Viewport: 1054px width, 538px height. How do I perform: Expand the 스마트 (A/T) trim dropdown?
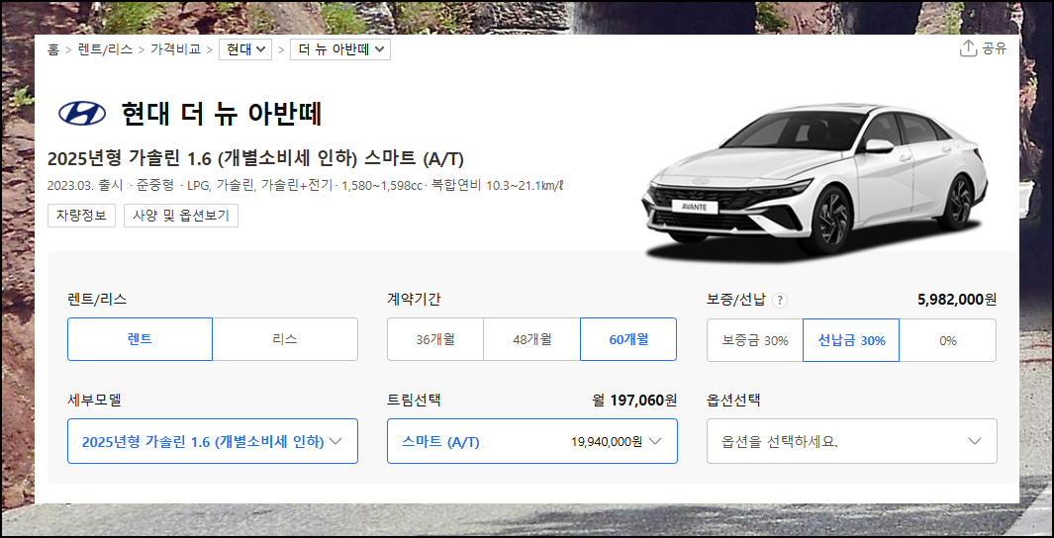coord(532,441)
